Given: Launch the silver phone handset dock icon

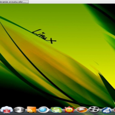Looking at the screenshot, I should click(x=19, y=110).
